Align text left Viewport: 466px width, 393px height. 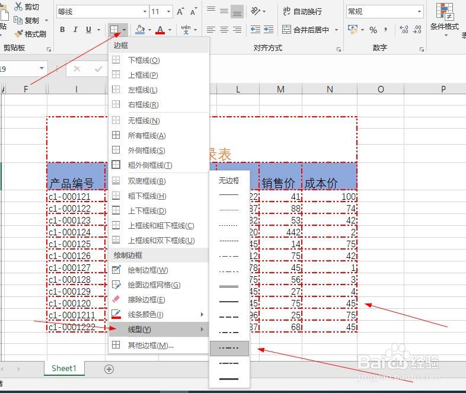[x=211, y=30]
